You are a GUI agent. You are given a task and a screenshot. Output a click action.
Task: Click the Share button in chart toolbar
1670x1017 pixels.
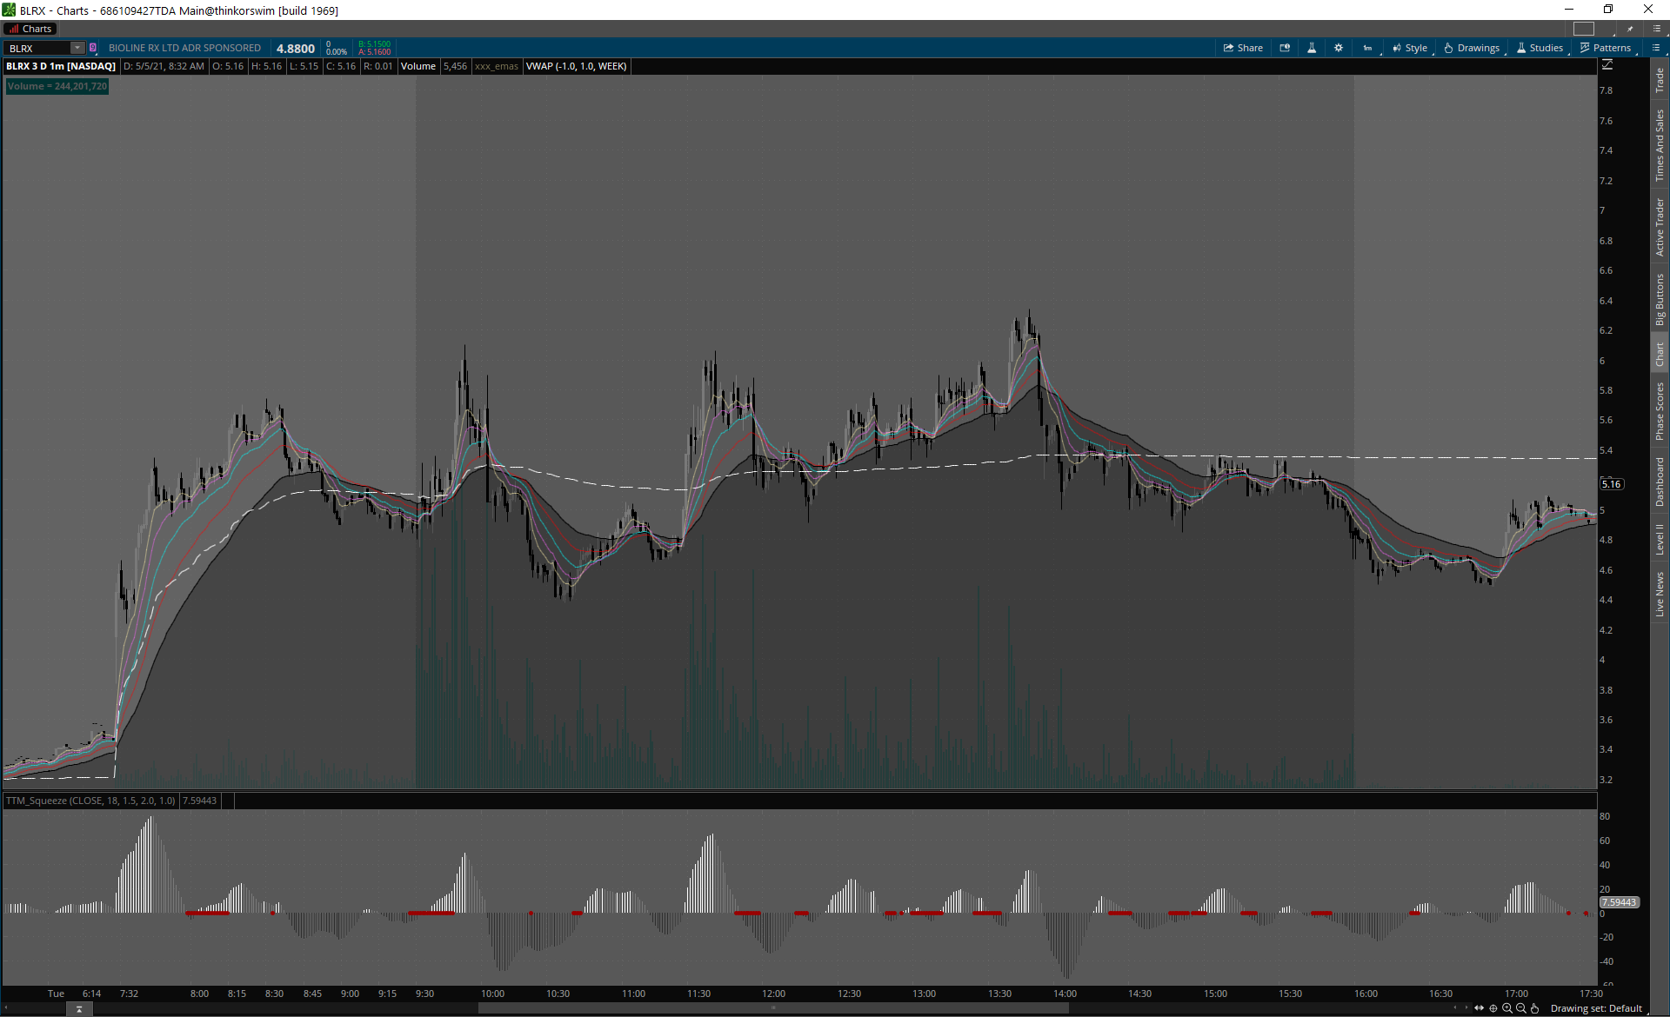click(1243, 48)
